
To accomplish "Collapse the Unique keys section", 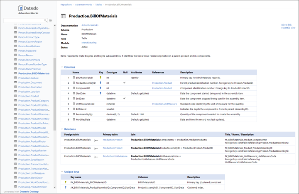I will click(62, 172).
